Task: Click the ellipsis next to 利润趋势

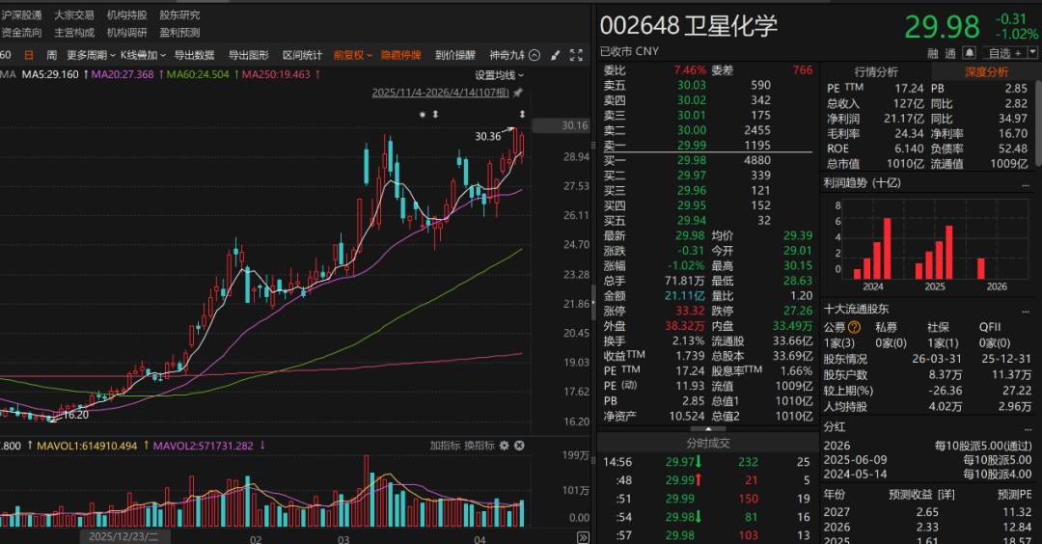Action: point(1026,184)
